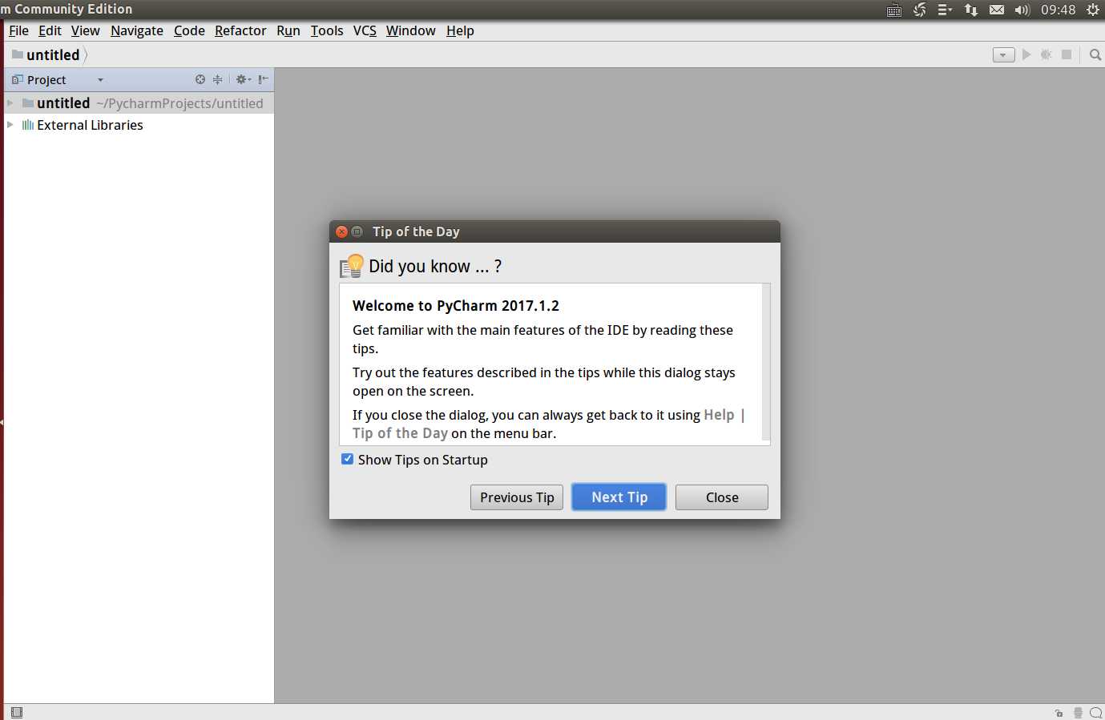Screen dimensions: 1105x720
Task: Open the Project view type dropdown
Action: click(100, 79)
